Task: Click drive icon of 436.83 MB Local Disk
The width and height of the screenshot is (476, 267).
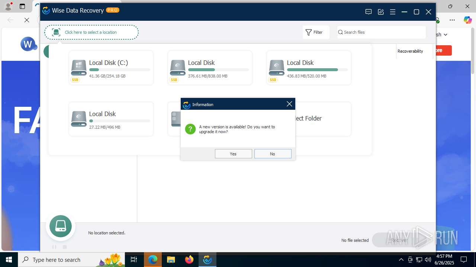Action: point(276,67)
